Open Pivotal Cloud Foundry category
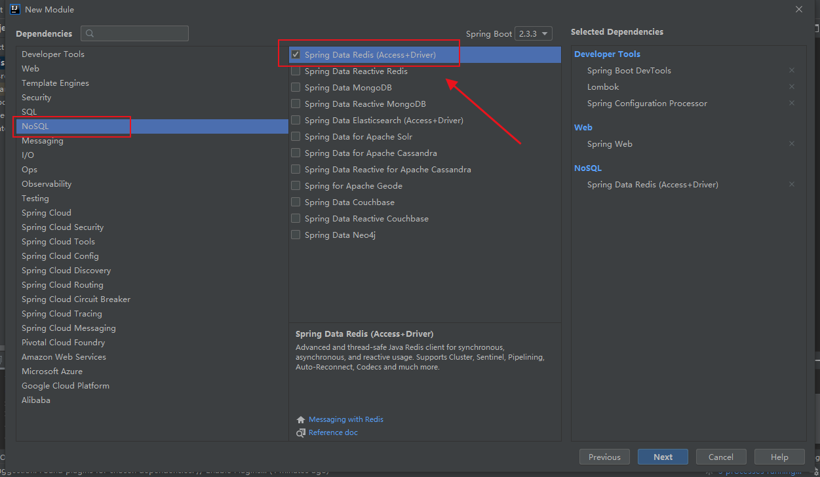This screenshot has width=820, height=477. (152, 342)
